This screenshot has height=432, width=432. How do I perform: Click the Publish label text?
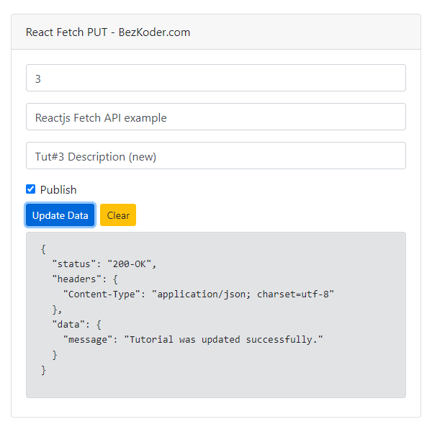click(x=58, y=190)
